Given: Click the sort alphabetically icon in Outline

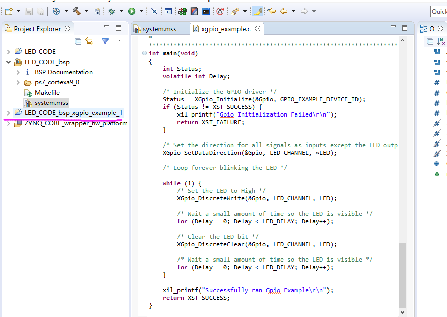Looking at the screenshot, I should pos(441,41).
